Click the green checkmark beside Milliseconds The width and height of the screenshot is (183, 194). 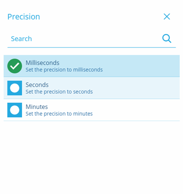click(x=15, y=66)
